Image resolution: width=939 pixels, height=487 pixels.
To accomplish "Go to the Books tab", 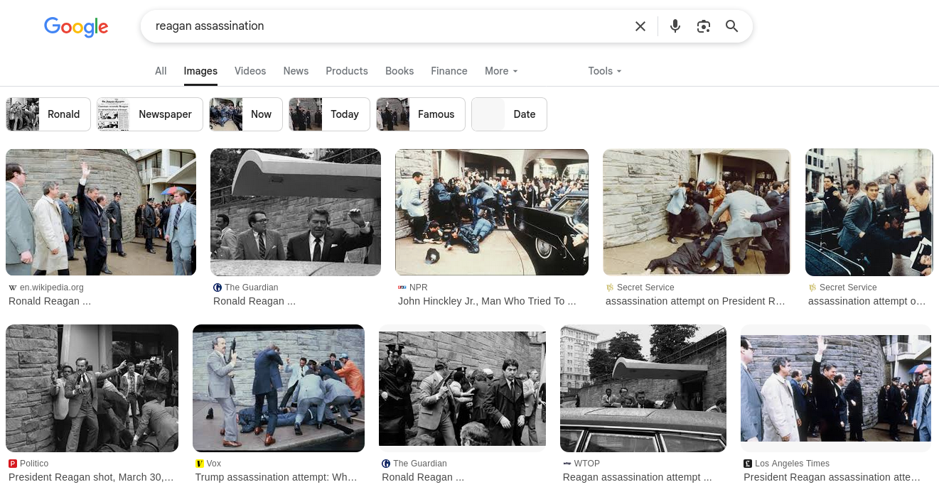I will pos(399,71).
